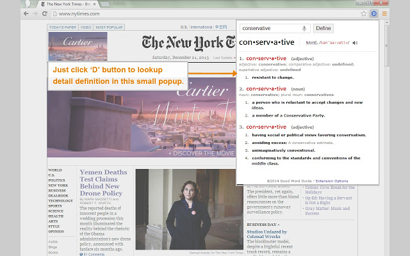Open HEALTH section

tap(56, 216)
